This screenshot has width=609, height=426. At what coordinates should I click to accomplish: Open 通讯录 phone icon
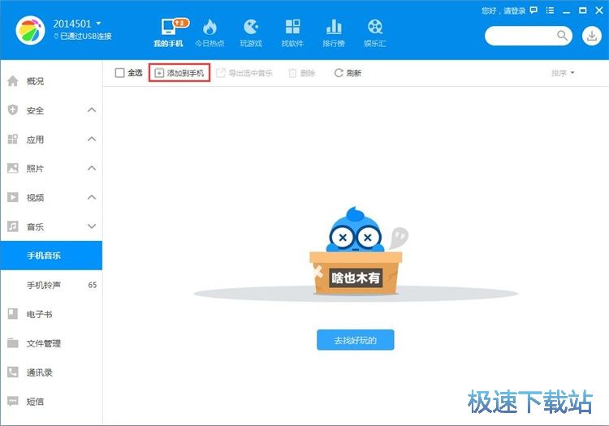[13, 372]
